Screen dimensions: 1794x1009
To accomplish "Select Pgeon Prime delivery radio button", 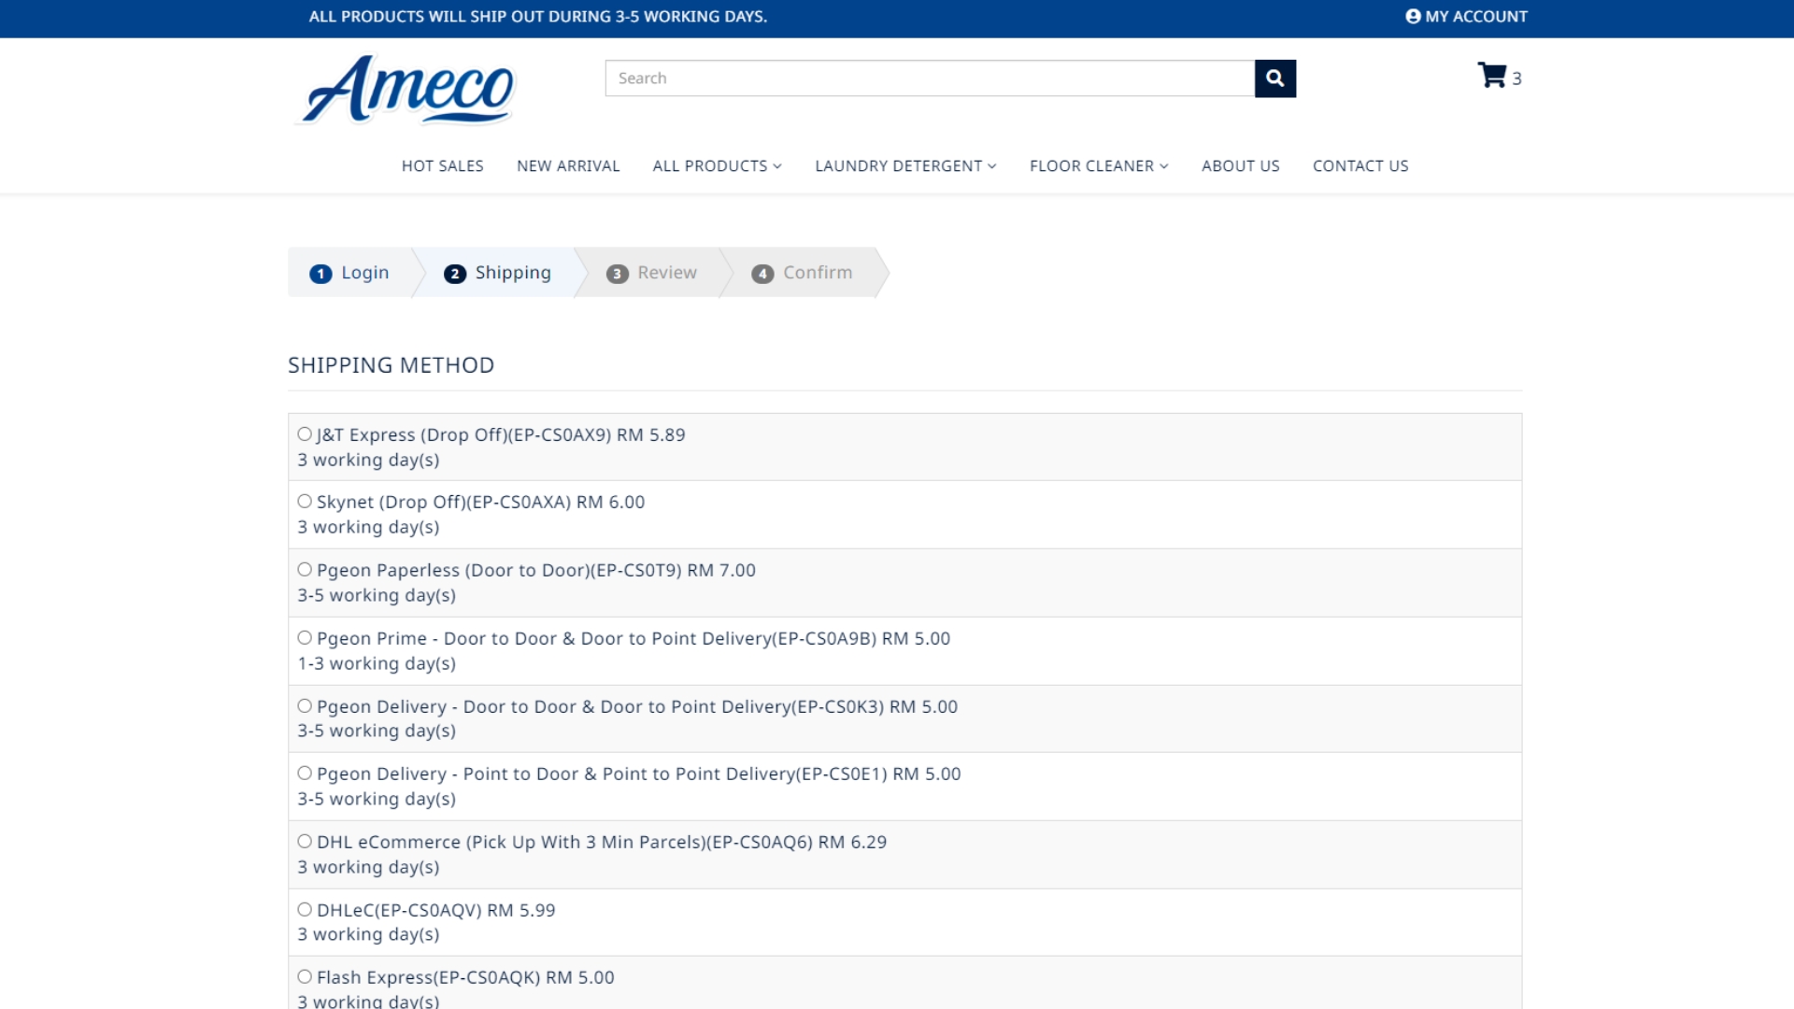I will tap(305, 638).
